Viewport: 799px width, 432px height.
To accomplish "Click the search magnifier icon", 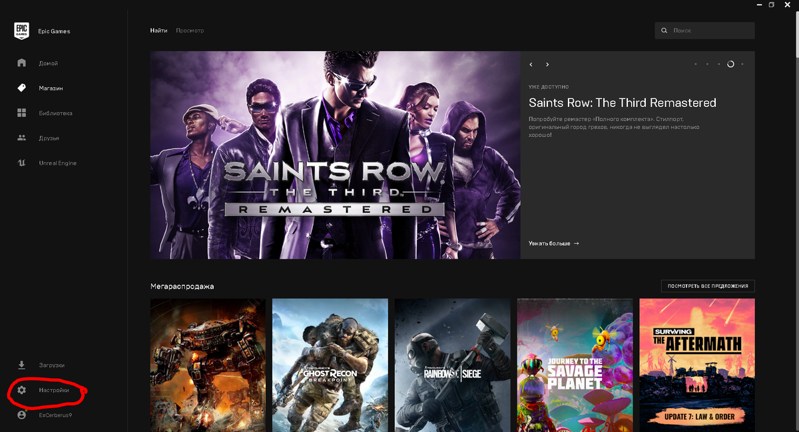I will (664, 31).
